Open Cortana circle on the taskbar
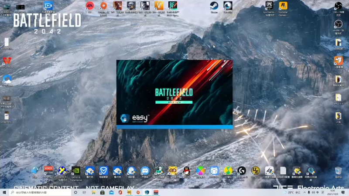Screen dimensions: 349x196 75,192
